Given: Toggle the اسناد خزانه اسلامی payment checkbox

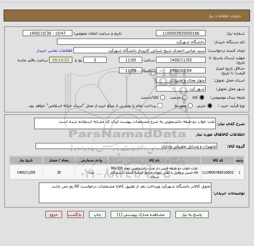Looking at the screenshot, I should tap(160, 106).
